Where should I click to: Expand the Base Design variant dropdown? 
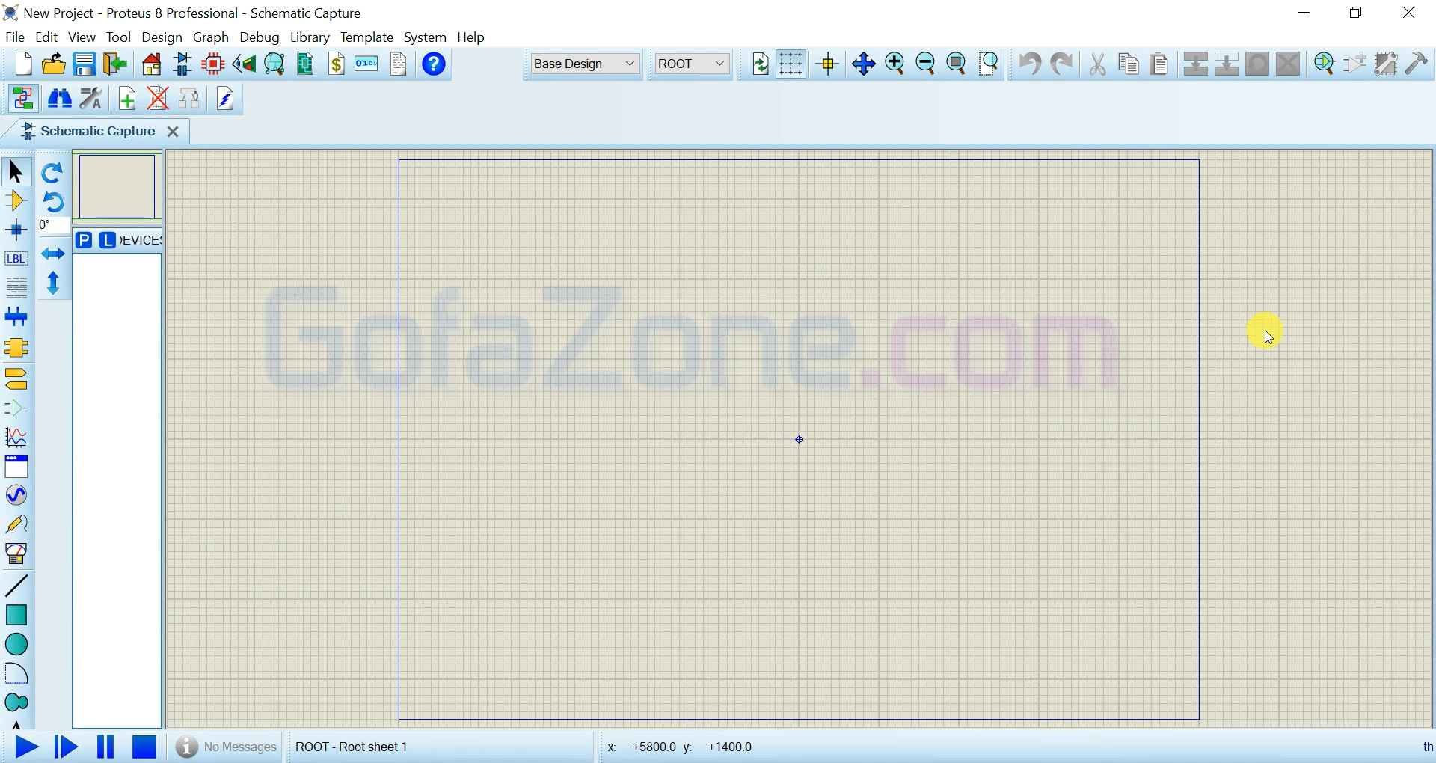[x=584, y=64]
